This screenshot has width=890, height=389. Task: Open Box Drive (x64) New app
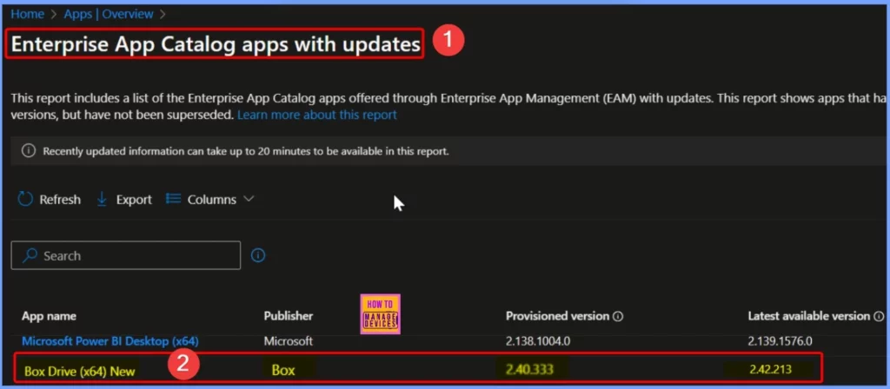point(79,372)
